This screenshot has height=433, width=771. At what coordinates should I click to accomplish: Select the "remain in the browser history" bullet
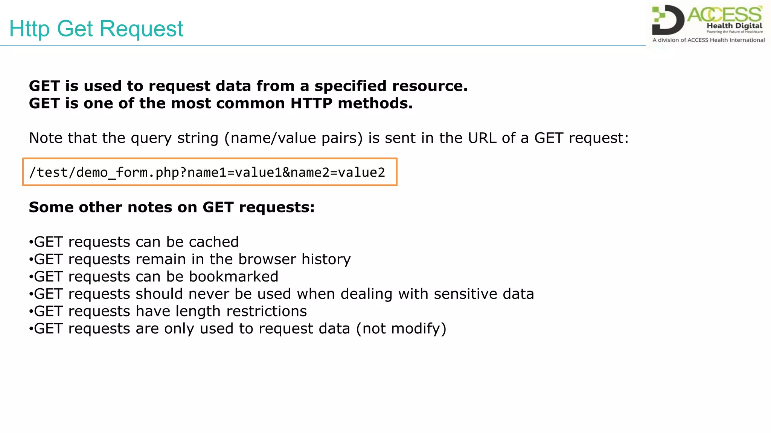190,259
